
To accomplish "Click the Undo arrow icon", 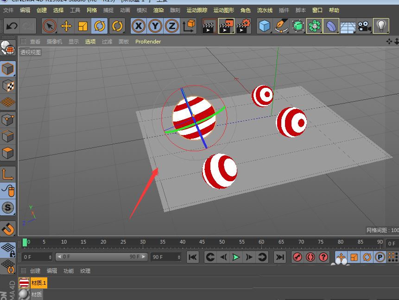I will pyautogui.click(x=12, y=26).
